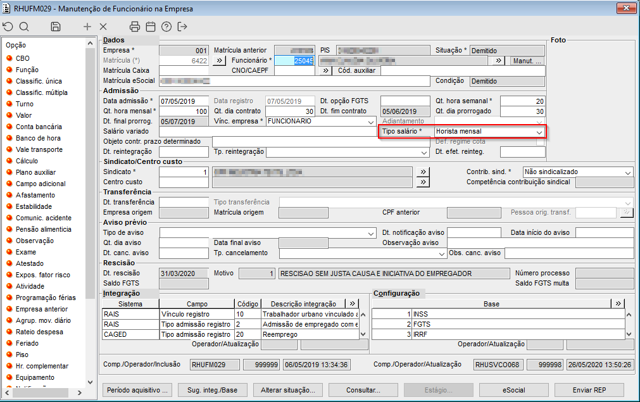Select the CAGED row in Integração table
The width and height of the screenshot is (640, 402).
(x=230, y=335)
